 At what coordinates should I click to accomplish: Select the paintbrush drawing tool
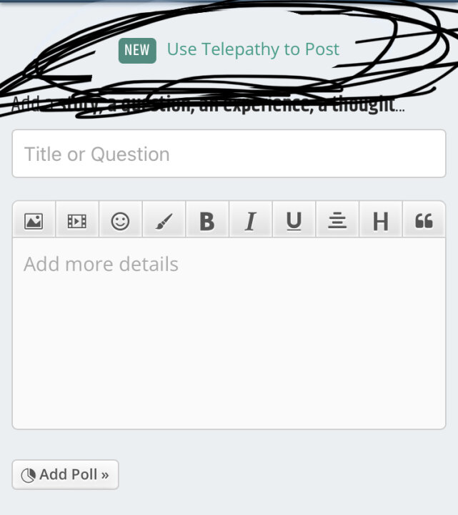point(164,221)
